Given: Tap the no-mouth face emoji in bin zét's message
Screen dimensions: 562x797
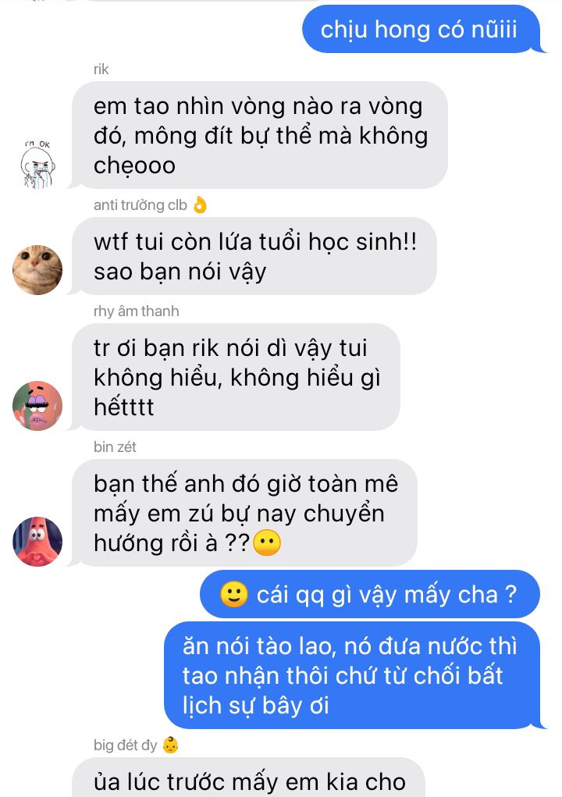Looking at the screenshot, I should pyautogui.click(x=267, y=543).
